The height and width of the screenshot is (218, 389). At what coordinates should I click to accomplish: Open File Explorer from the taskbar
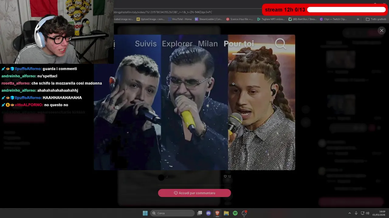pos(226,213)
